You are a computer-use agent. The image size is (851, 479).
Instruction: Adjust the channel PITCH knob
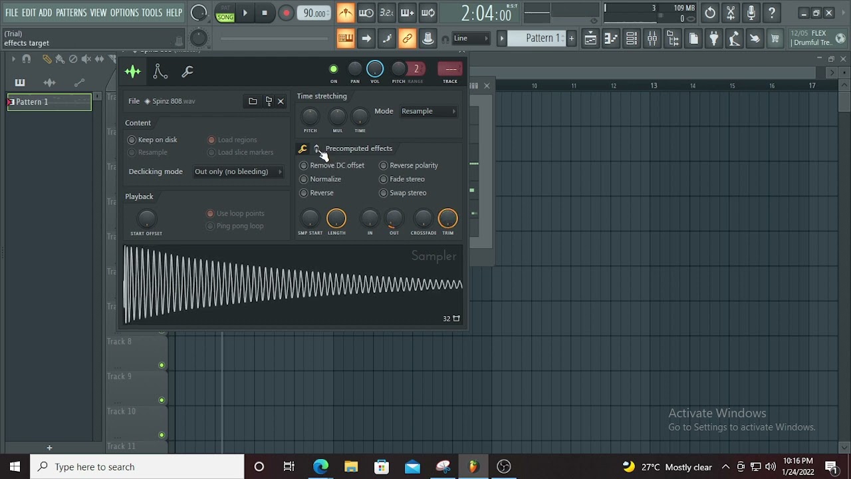pos(398,69)
